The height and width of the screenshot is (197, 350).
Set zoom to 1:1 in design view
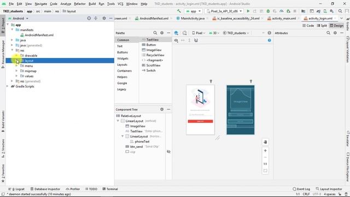(x=265, y=164)
